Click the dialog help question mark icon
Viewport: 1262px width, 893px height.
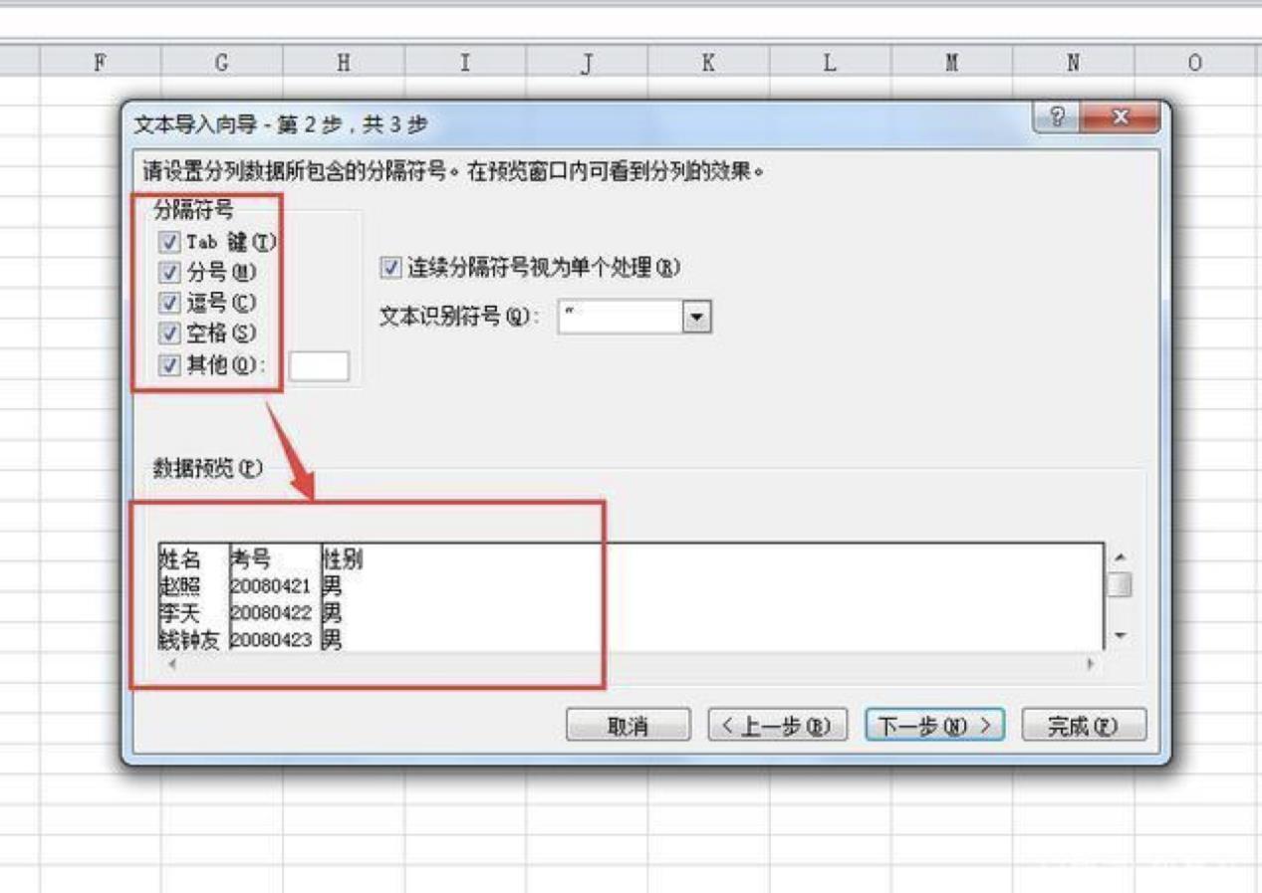1058,117
